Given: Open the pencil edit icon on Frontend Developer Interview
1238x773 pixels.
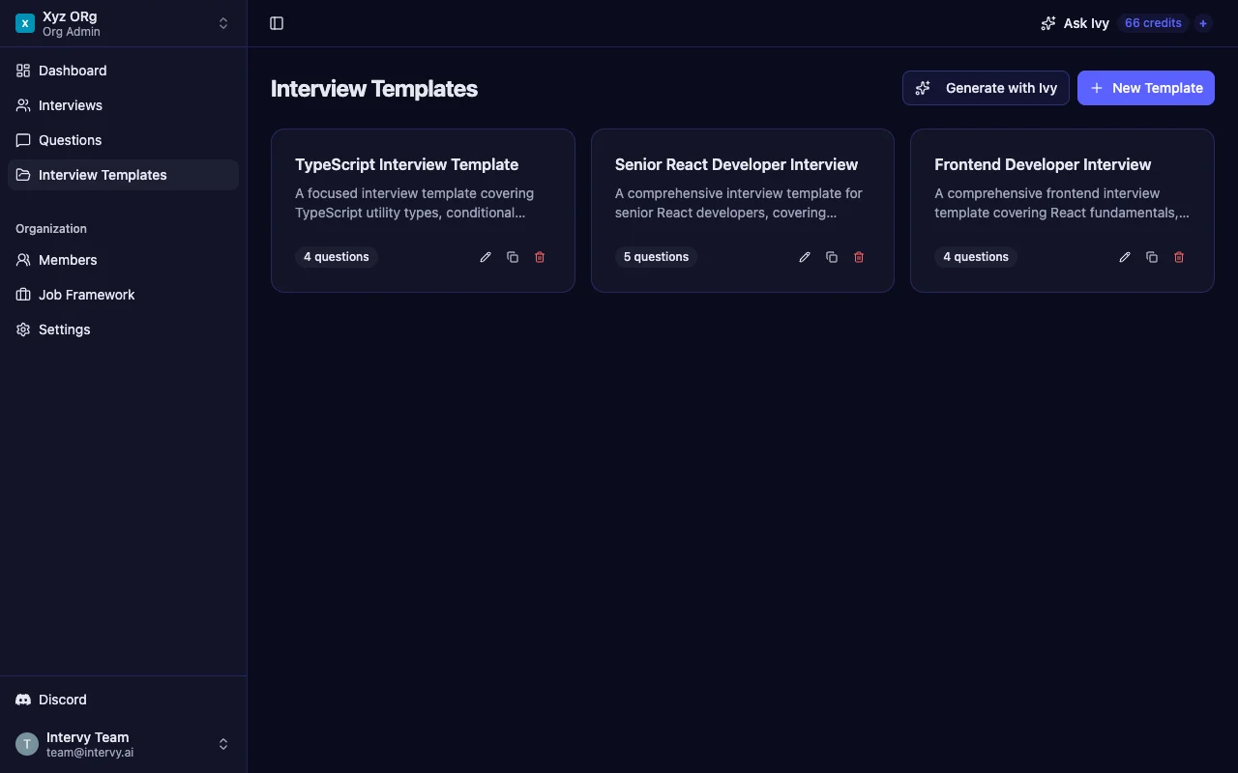Looking at the screenshot, I should pos(1125,257).
